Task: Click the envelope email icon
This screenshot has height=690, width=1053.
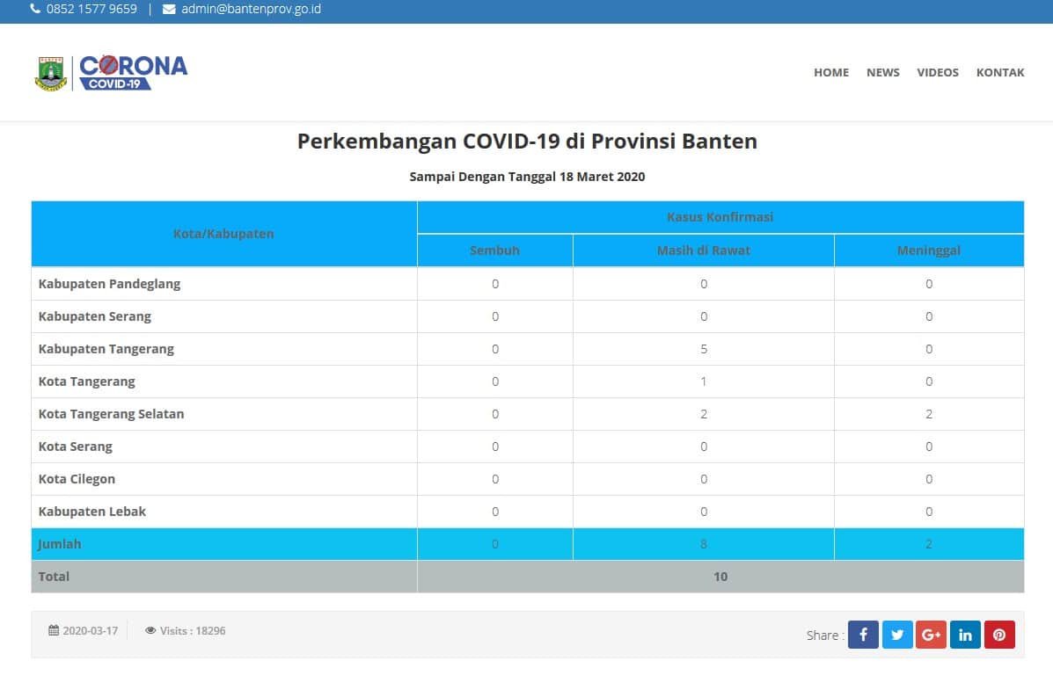Action: pyautogui.click(x=169, y=10)
